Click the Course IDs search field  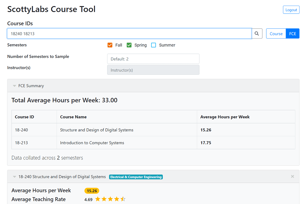(129, 33)
